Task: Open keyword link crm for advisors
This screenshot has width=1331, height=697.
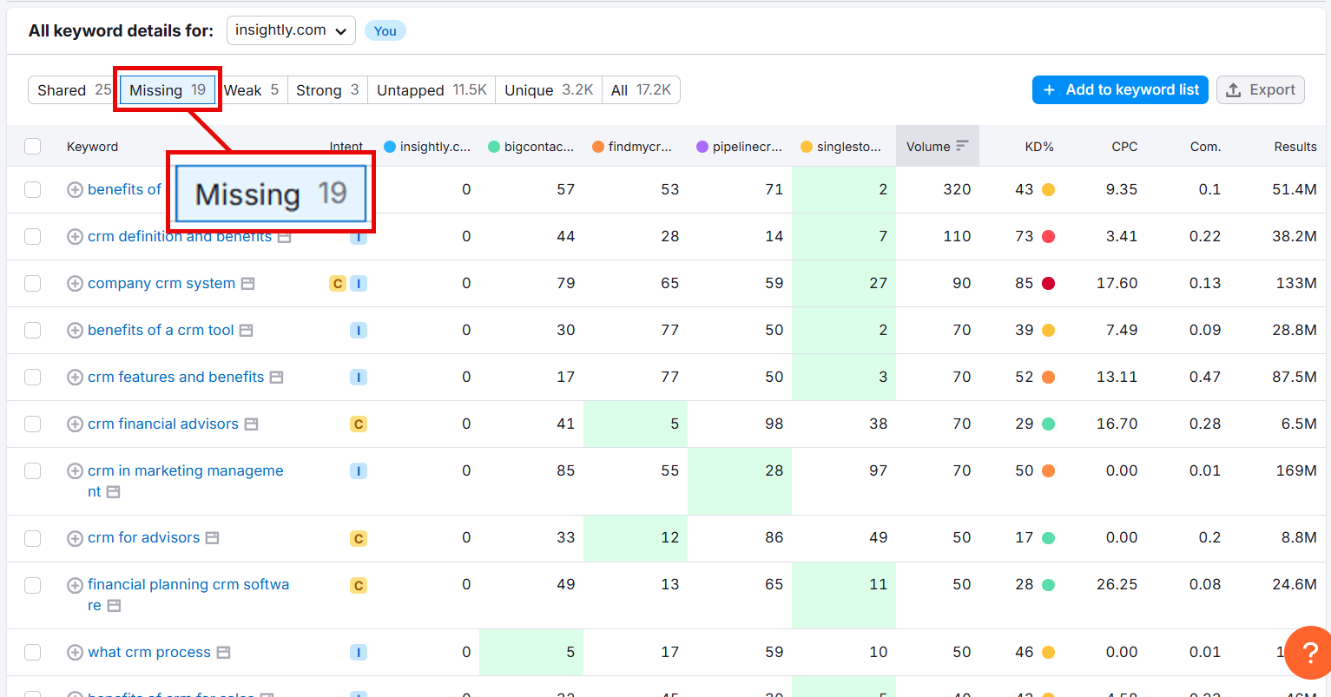Action: coord(144,537)
